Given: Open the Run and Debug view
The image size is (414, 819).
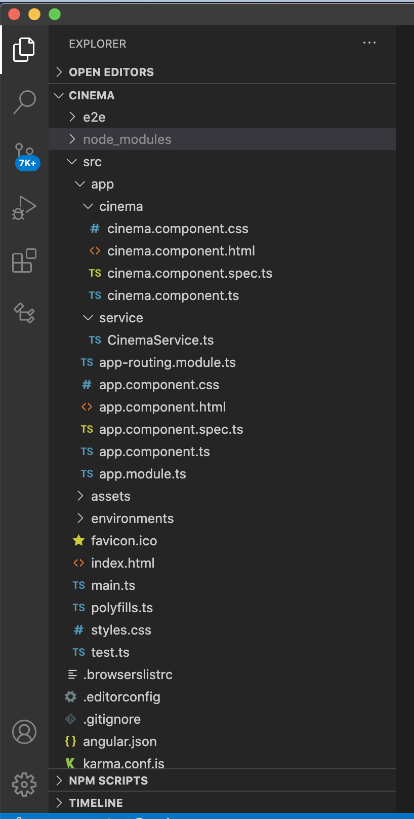Looking at the screenshot, I should (x=24, y=208).
